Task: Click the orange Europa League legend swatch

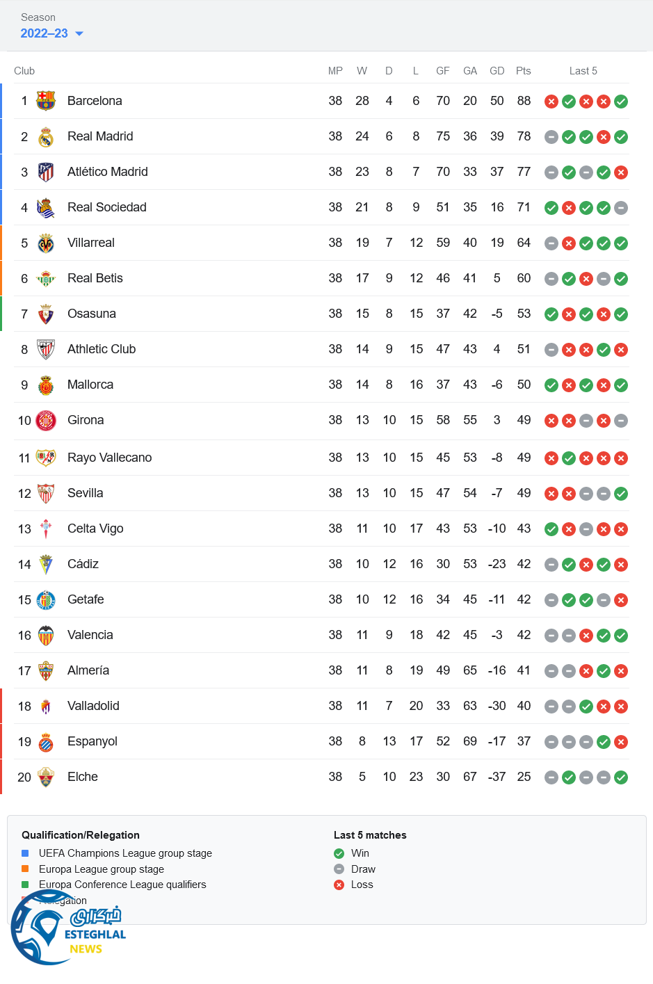Action: [25, 869]
